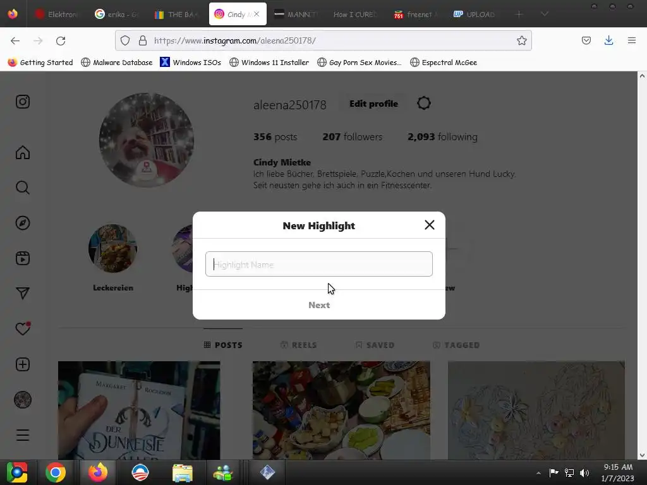Click the 2,093 following link

click(x=442, y=137)
